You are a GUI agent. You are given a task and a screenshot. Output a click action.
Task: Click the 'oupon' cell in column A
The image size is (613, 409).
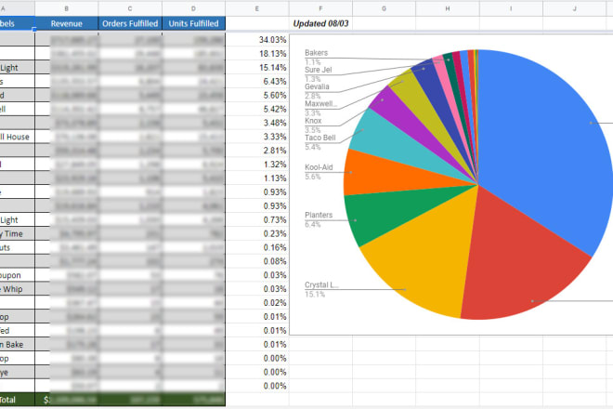tap(18, 275)
